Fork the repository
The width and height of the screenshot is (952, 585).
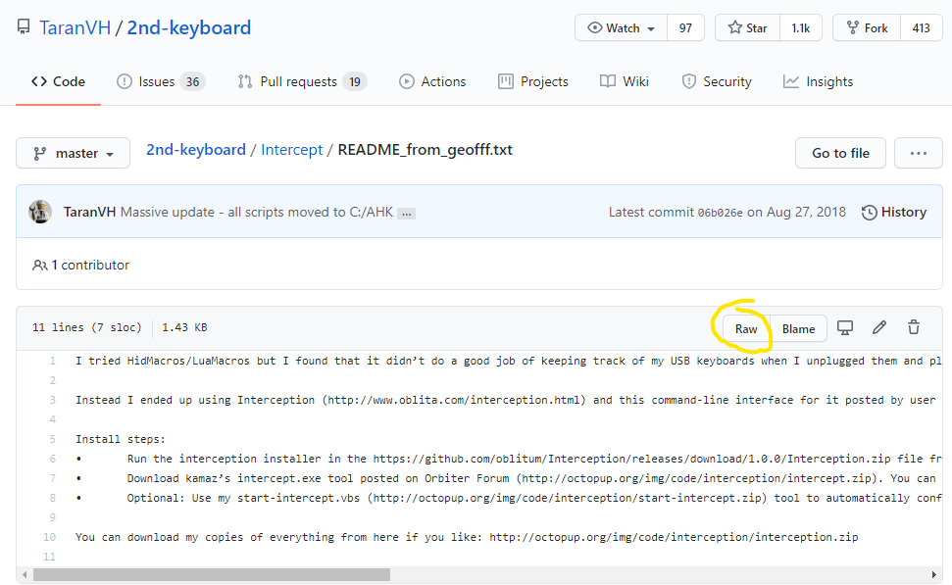(866, 28)
